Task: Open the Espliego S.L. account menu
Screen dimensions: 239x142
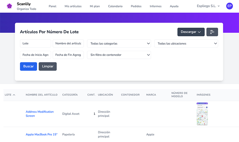Action: pos(208,6)
